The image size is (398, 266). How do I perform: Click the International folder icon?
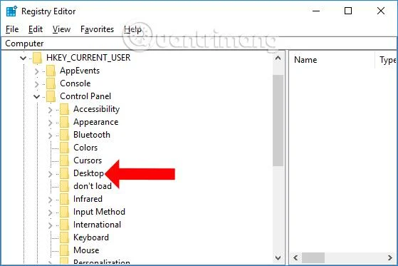(64, 225)
